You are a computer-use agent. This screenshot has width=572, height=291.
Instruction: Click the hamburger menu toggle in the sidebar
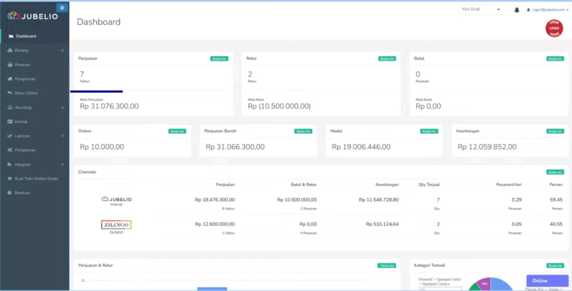[x=62, y=8]
